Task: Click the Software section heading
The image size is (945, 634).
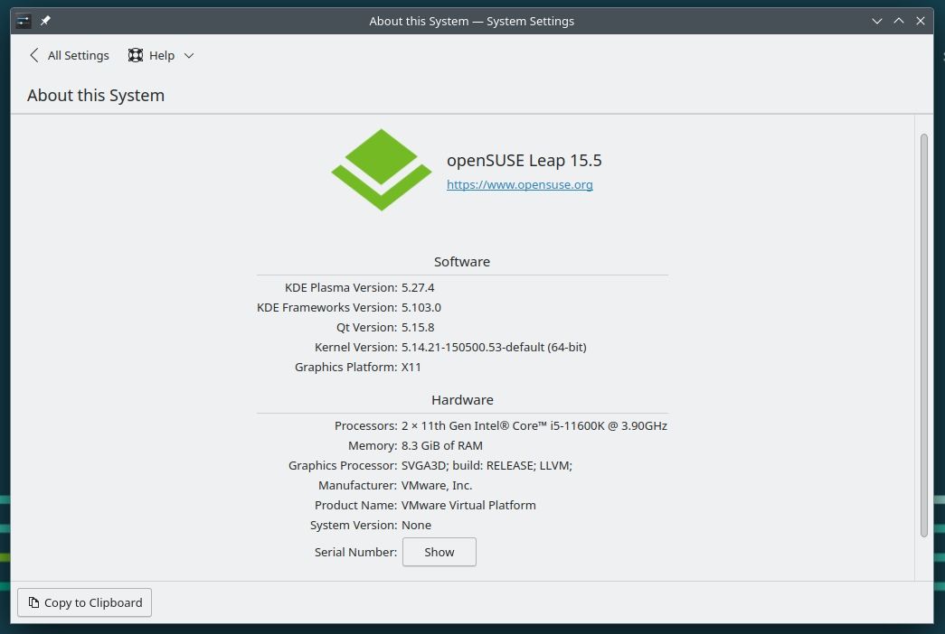Action: (462, 262)
